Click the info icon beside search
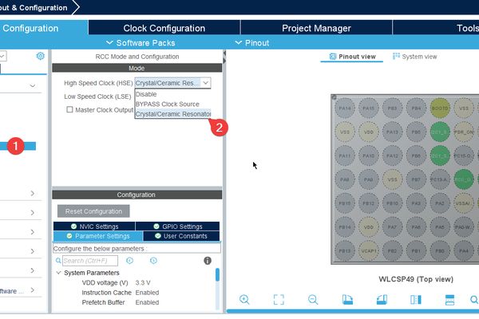Viewport: 479px width, 319px height. pyautogui.click(x=208, y=261)
